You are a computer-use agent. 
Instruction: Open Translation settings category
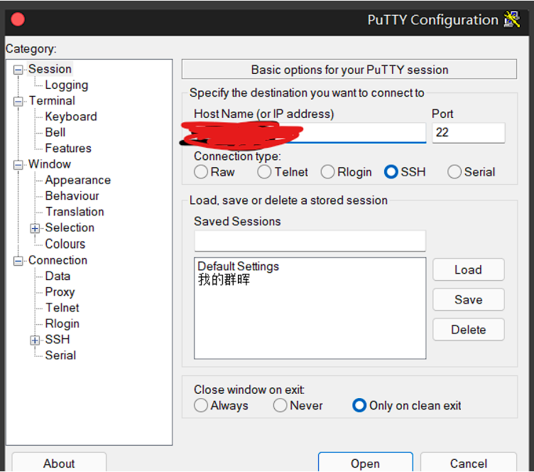[x=75, y=212]
